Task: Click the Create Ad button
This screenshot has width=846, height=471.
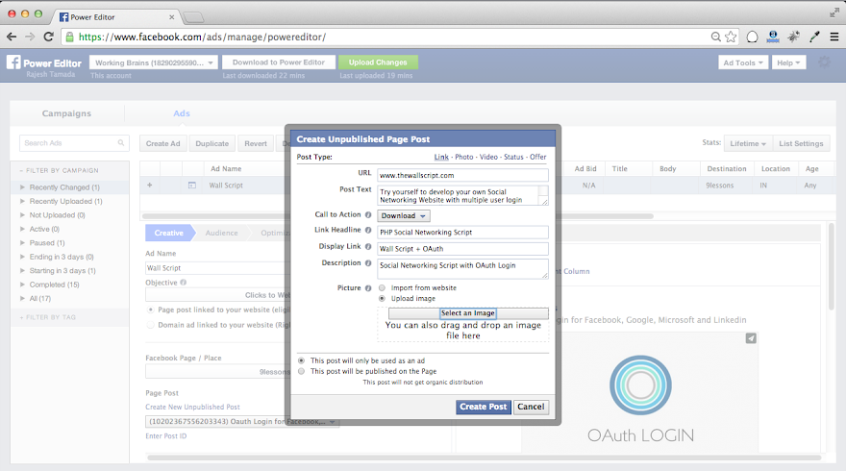Action: click(x=162, y=143)
